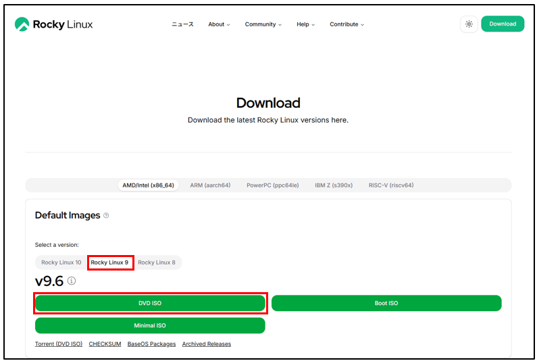The height and width of the screenshot is (363, 537).
Task: Choose the Rocky Linux 8 version
Action: click(x=157, y=262)
